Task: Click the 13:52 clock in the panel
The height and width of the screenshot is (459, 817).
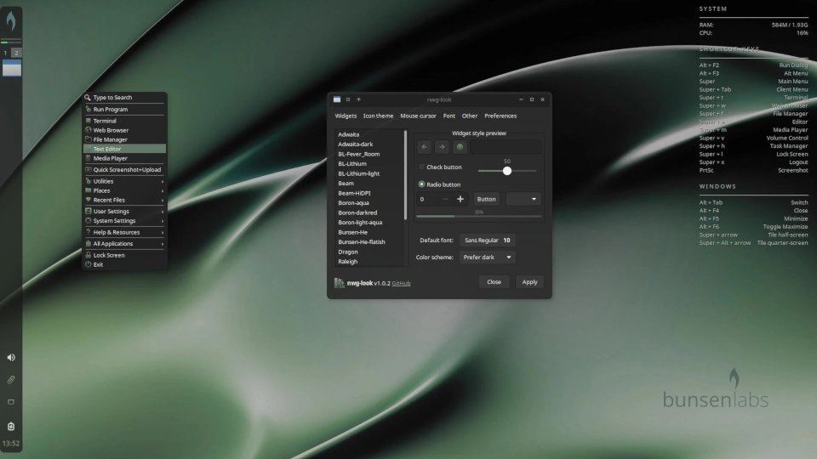Action: click(11, 444)
